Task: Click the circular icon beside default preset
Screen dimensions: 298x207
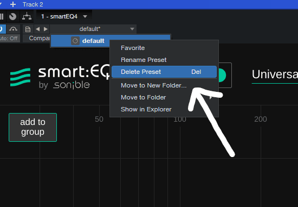Action: point(75,41)
